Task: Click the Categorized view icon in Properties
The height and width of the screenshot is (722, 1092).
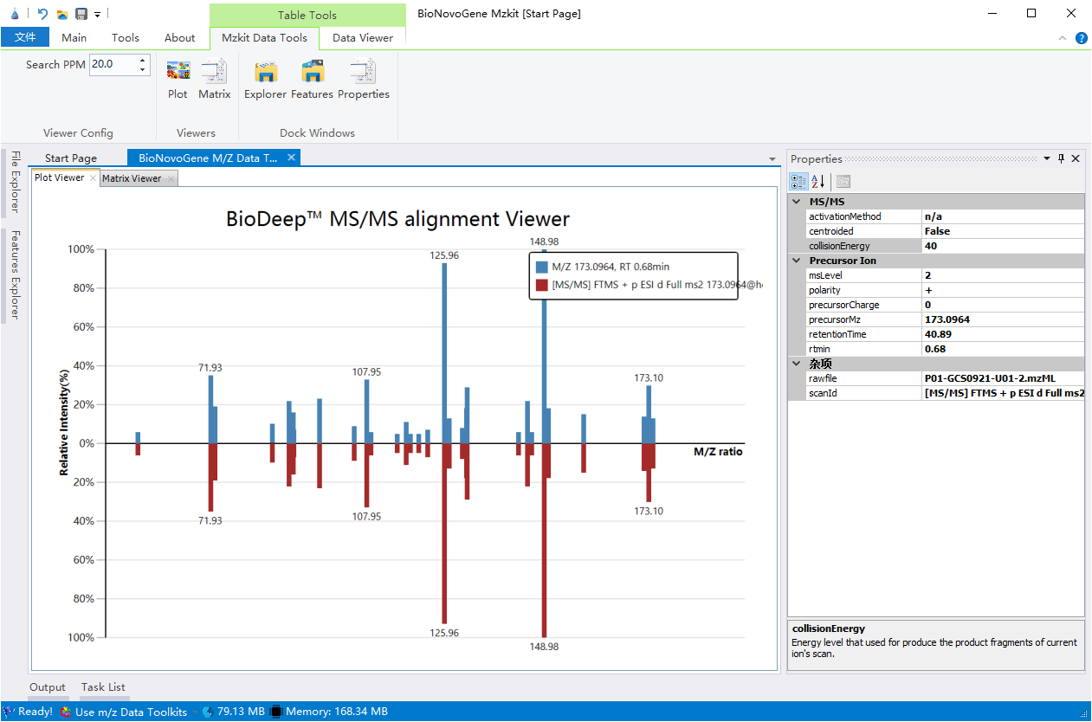Action: (798, 182)
